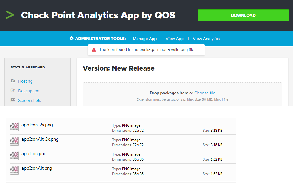This screenshot has height=186, width=294.
Task: Select the appIcon_2x.png thumbnail icon
Action: pos(15,127)
